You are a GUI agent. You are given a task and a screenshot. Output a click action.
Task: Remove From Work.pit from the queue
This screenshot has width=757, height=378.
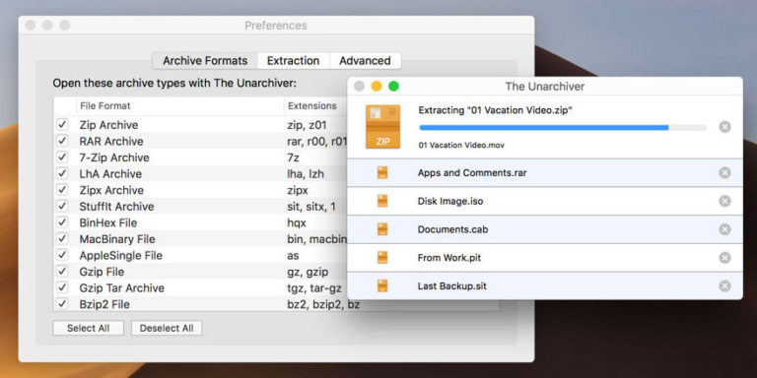pos(724,258)
